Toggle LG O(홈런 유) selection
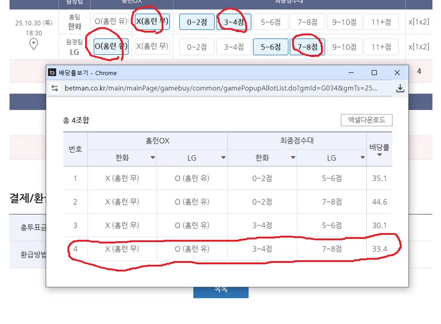Viewport: 441px width, 324px height. (x=111, y=46)
